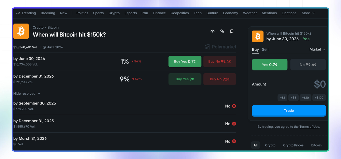The width and height of the screenshot is (341, 159).
Task: Copy the market link icon
Action: pyautogui.click(x=222, y=32)
